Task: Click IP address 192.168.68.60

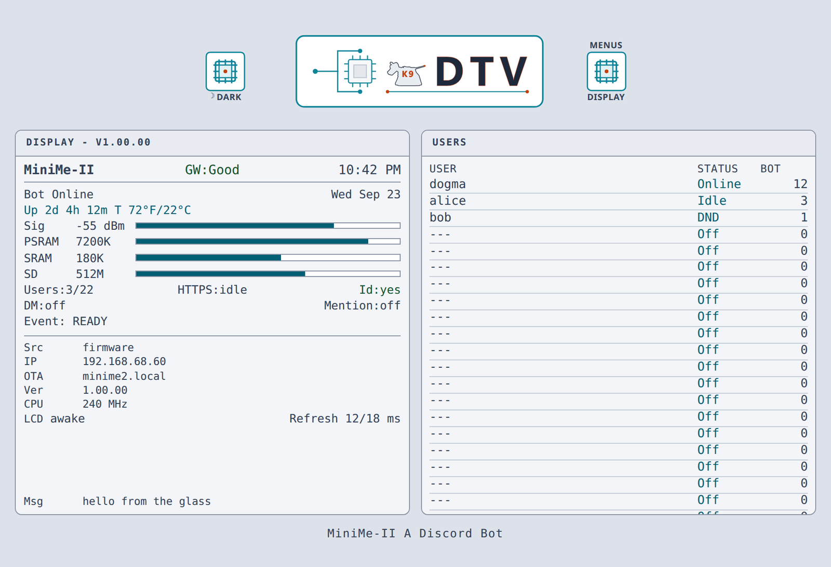Action: pos(124,362)
